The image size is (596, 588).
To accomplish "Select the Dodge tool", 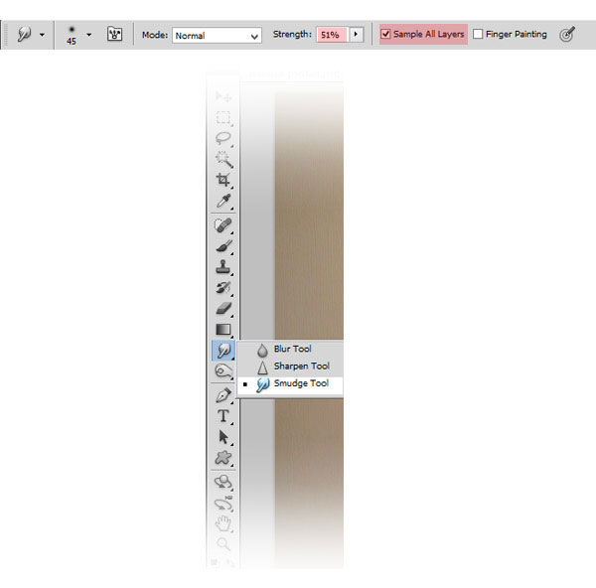I will click(223, 370).
